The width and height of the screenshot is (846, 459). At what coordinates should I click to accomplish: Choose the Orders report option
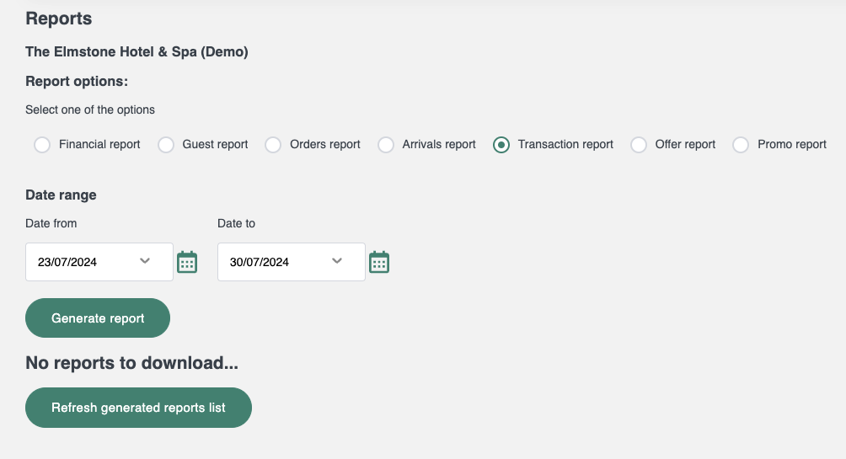pos(273,145)
